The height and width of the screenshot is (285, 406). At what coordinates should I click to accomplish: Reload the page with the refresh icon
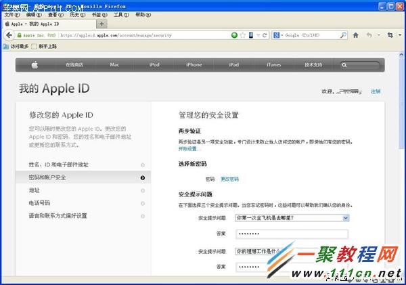coord(265,35)
